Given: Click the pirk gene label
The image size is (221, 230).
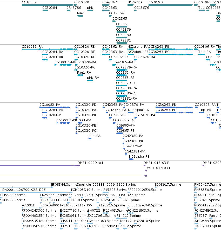Looking at the screenshot, I should click(x=90, y=8).
